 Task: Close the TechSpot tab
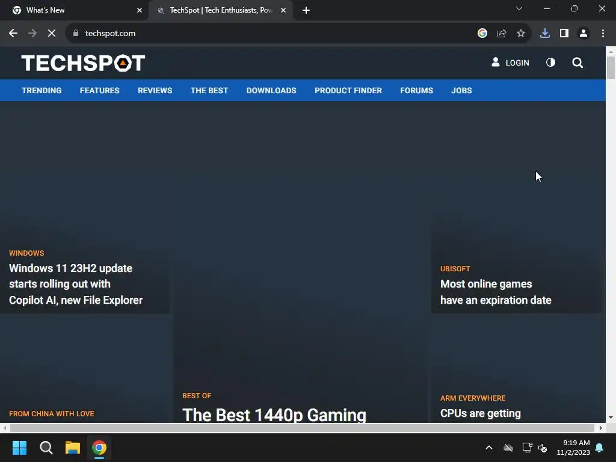[x=283, y=10]
